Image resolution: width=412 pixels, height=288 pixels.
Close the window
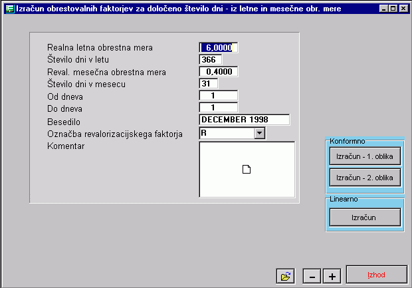click(x=403, y=9)
